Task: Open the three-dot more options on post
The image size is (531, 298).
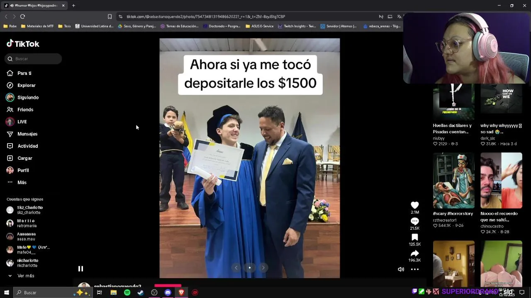Action: (414, 269)
